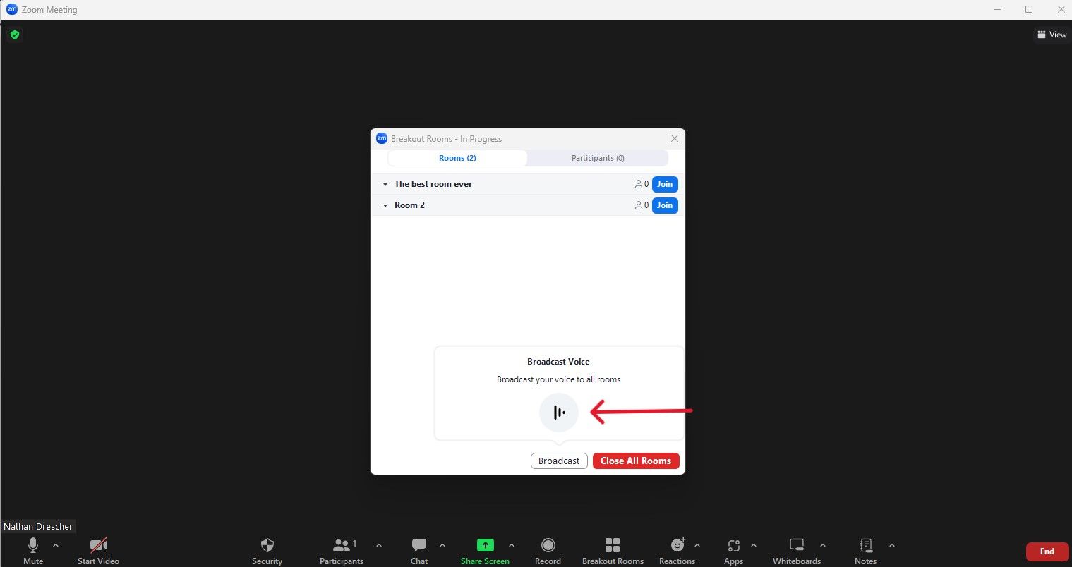The image size is (1072, 567).
Task: Turn on camera with Start Video
Action: click(98, 545)
